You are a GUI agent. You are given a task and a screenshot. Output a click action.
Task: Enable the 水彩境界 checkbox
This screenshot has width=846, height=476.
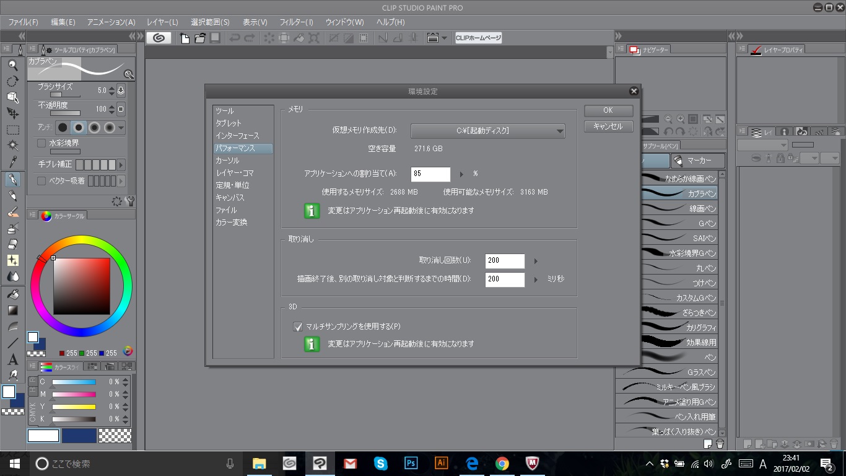[41, 143]
